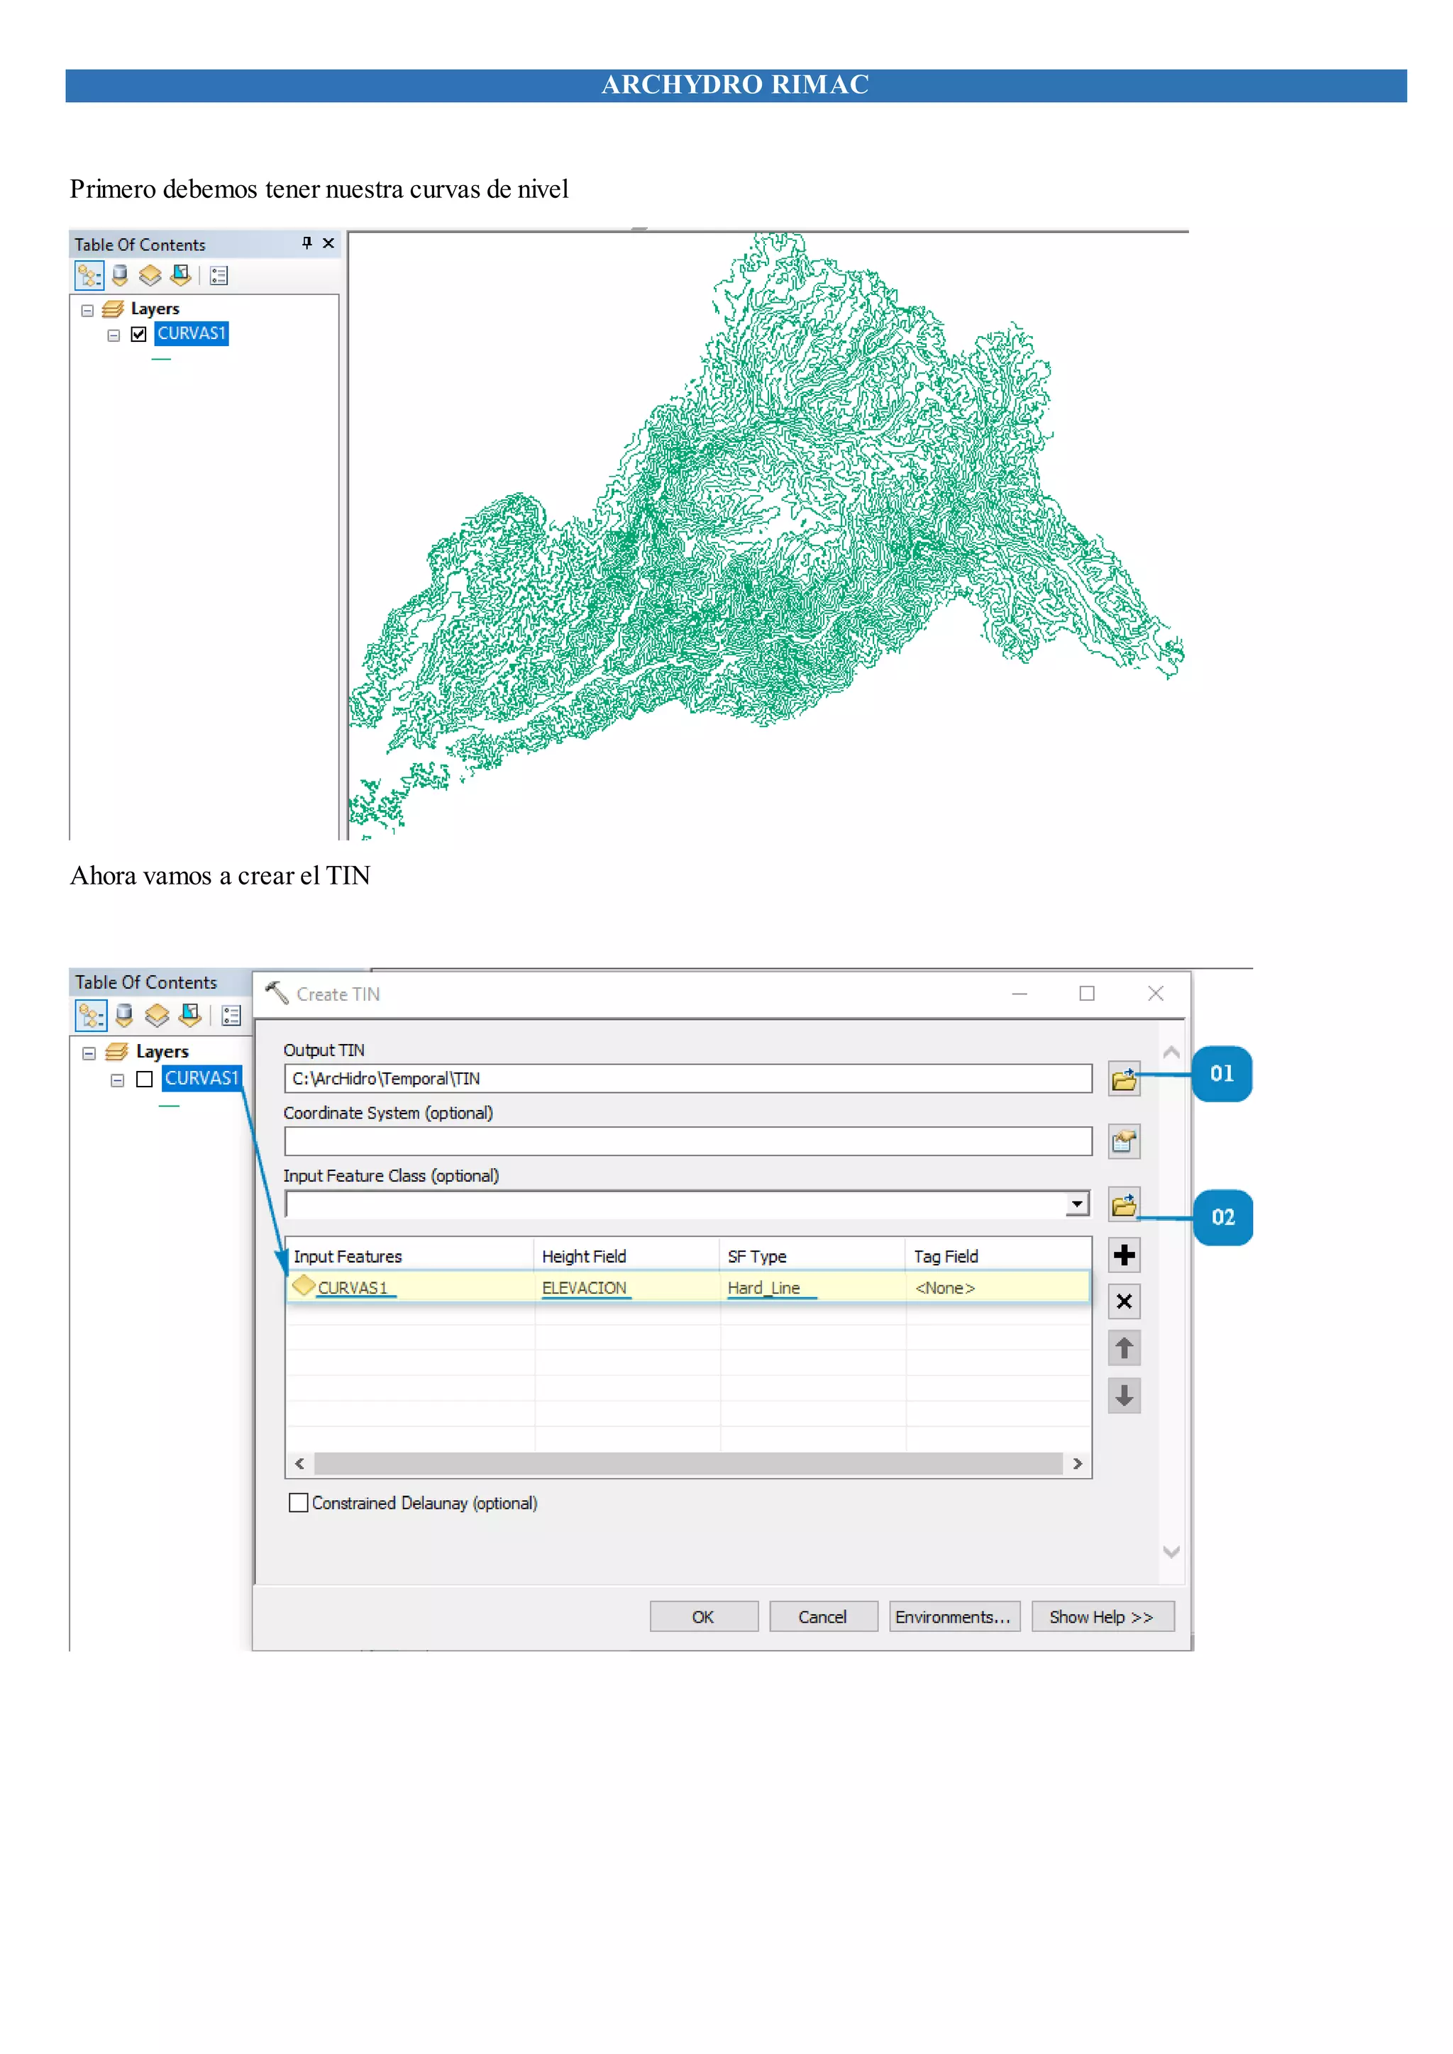The width and height of the screenshot is (1453, 2054).
Task: Enable CURVAS1 layer in lower Table Of Contents
Action: (144, 1079)
